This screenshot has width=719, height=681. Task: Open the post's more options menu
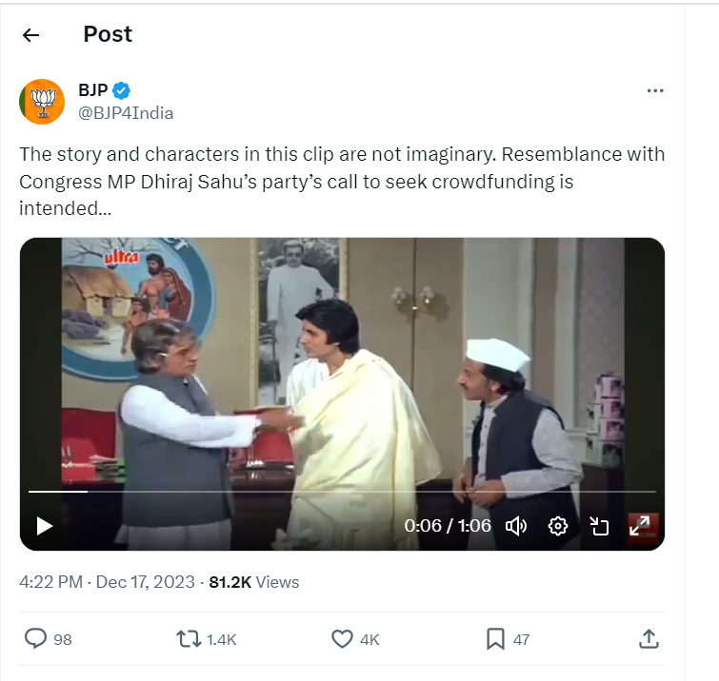pyautogui.click(x=654, y=91)
